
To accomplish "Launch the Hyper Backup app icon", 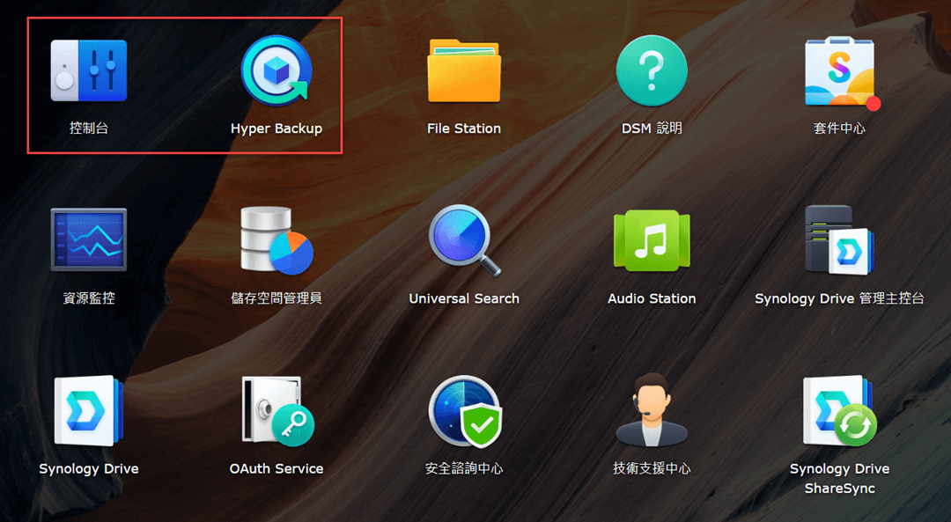I will [276, 70].
